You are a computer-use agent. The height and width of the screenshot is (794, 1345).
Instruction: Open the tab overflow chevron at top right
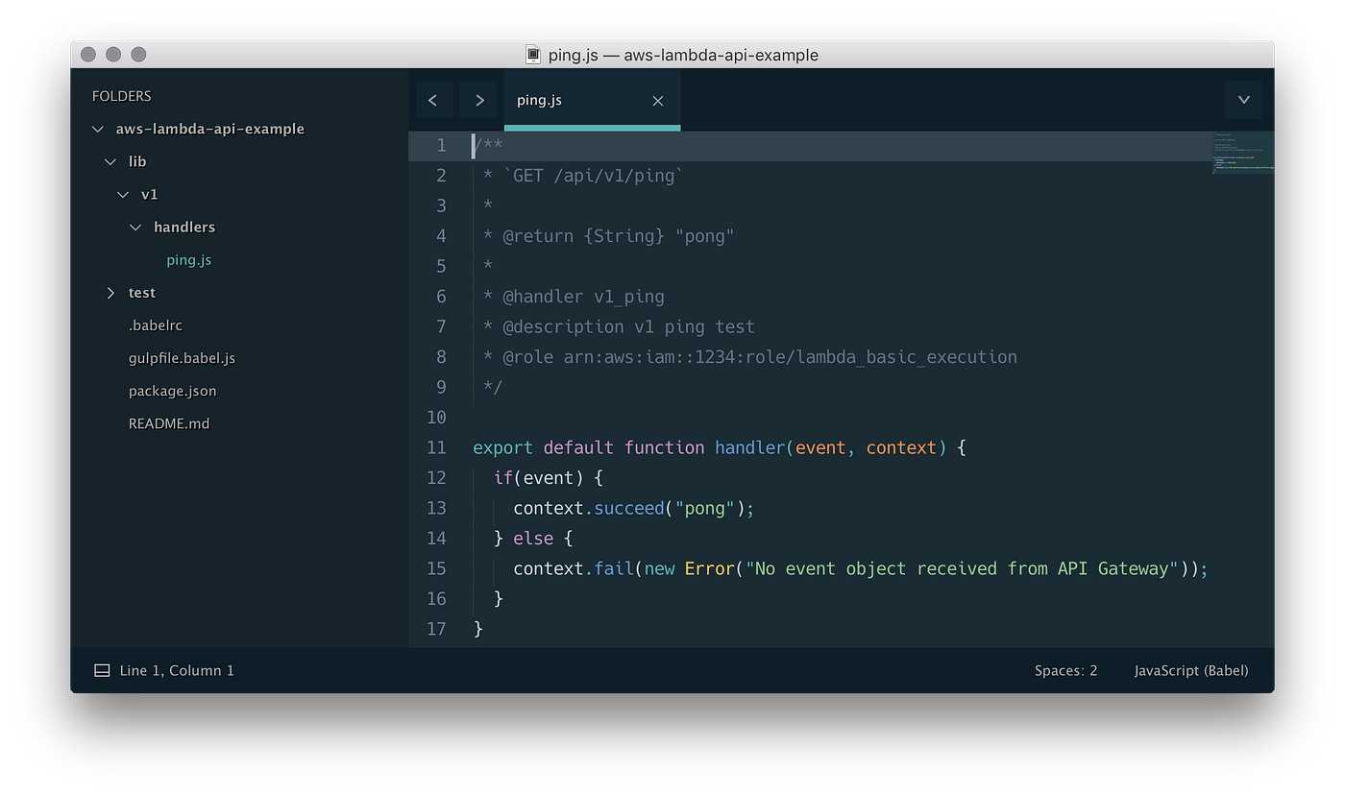click(x=1243, y=100)
